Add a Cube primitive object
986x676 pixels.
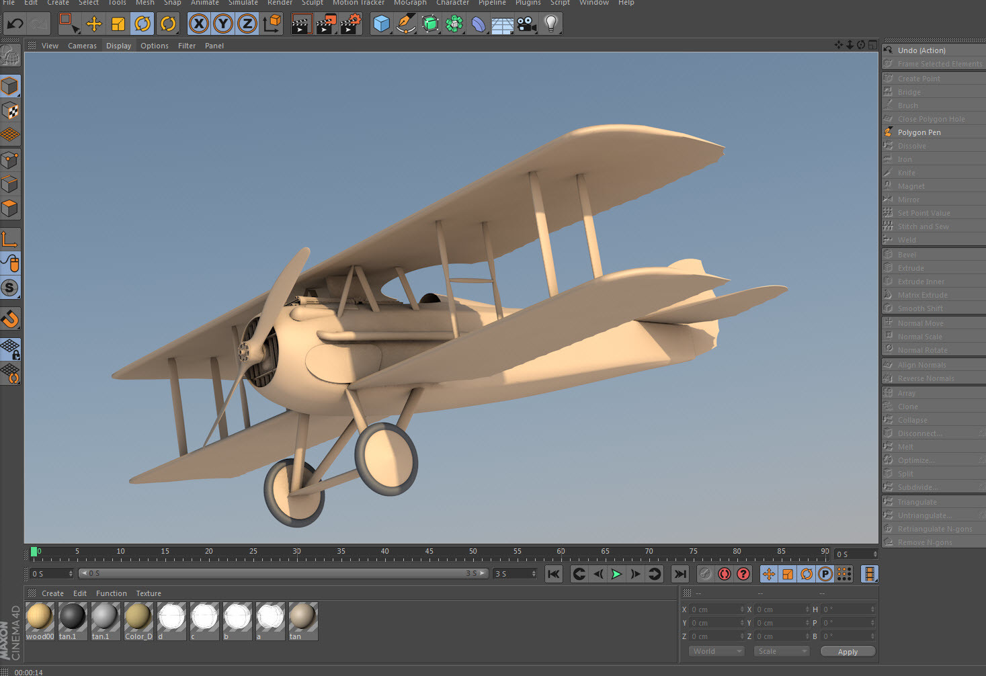click(x=381, y=24)
